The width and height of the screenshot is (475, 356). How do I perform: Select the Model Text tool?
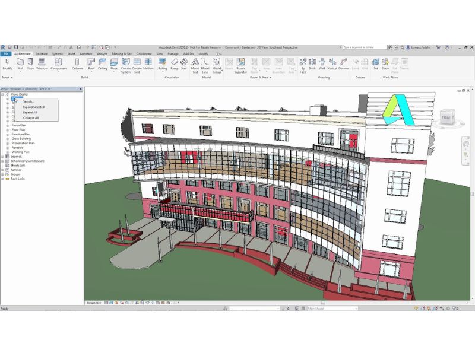(x=195, y=64)
